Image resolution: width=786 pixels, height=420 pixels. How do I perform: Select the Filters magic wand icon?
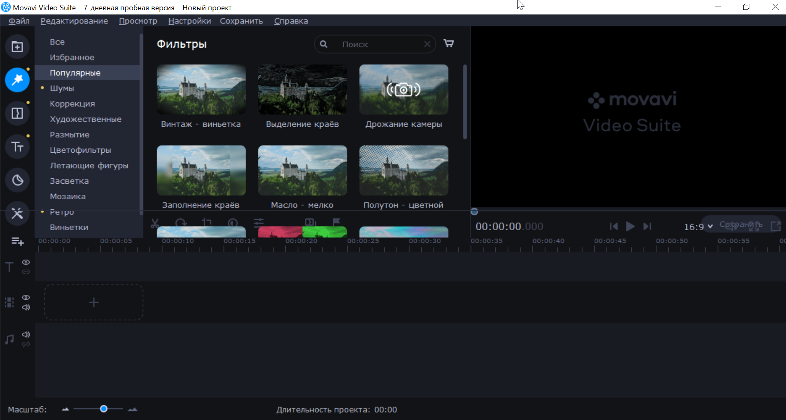[17, 80]
